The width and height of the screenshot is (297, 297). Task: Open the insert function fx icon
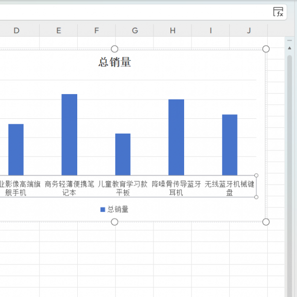[x=279, y=12]
